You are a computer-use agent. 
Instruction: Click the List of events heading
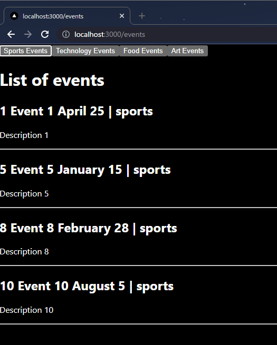(52, 80)
